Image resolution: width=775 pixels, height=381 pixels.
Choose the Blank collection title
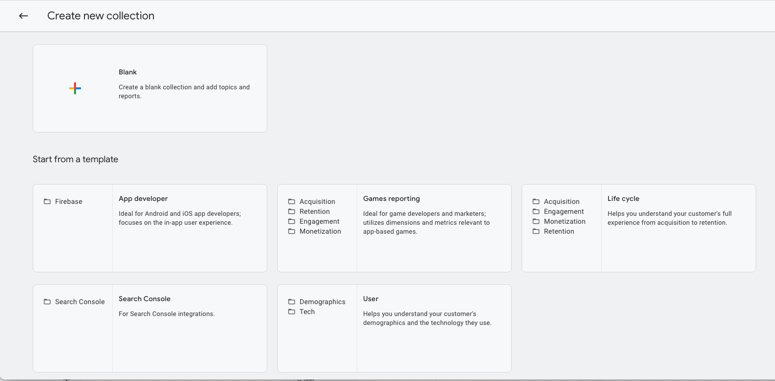pyautogui.click(x=128, y=72)
